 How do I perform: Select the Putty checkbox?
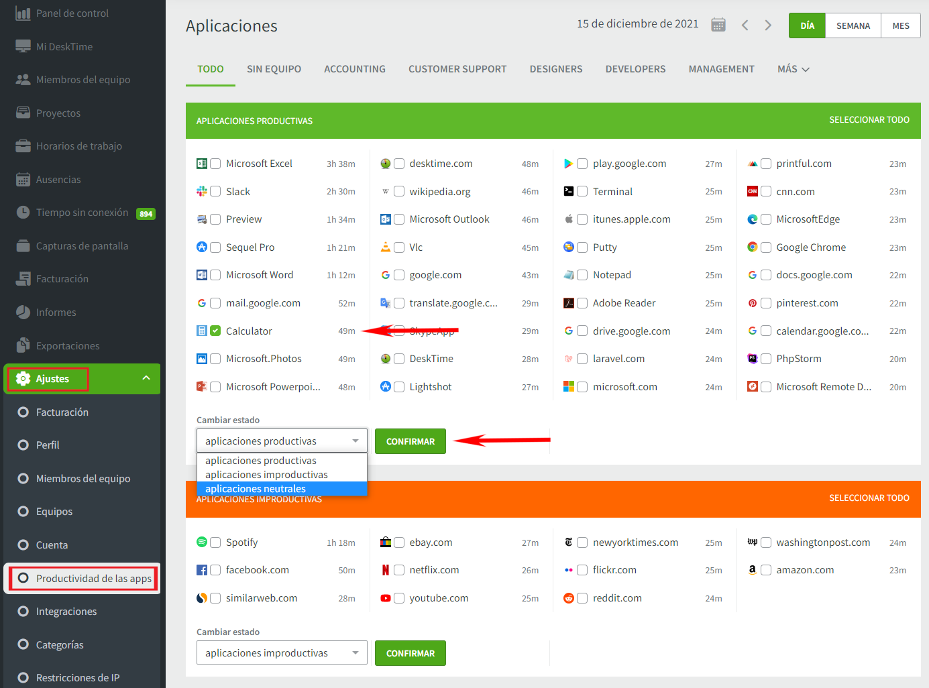582,247
